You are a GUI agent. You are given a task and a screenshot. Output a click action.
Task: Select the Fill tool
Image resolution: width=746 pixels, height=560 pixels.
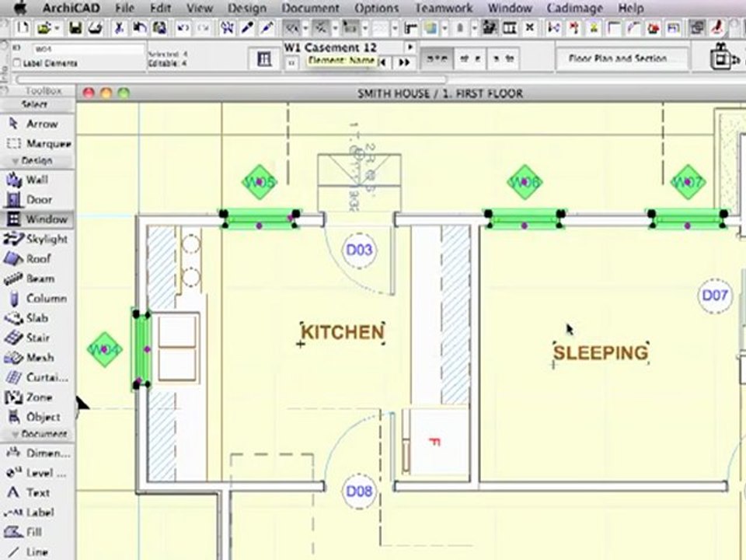(37, 532)
